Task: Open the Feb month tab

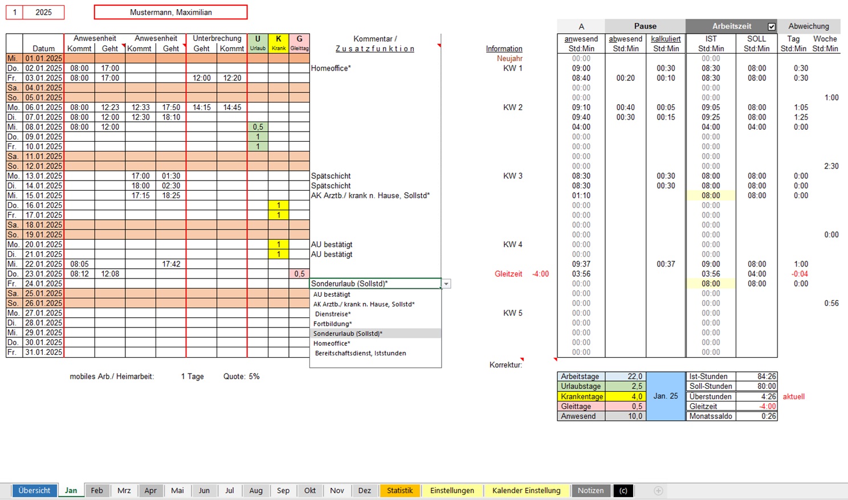Action: click(x=97, y=490)
